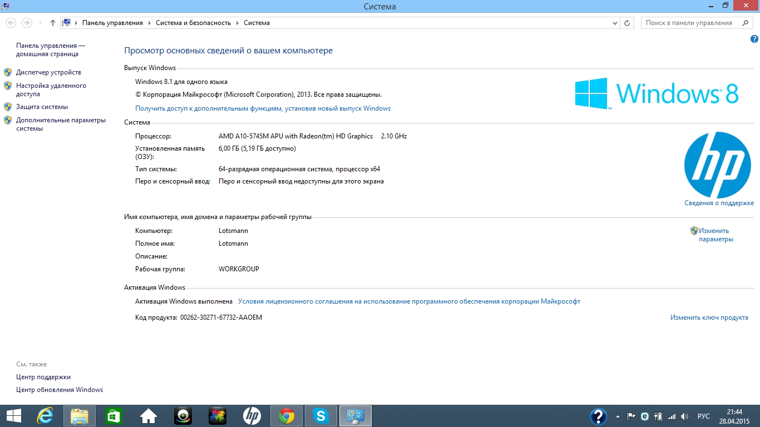Click the blue help circle in the taskbar

tap(598, 416)
